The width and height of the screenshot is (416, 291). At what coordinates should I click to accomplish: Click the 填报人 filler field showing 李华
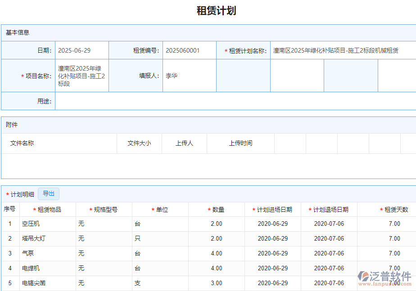click(189, 76)
